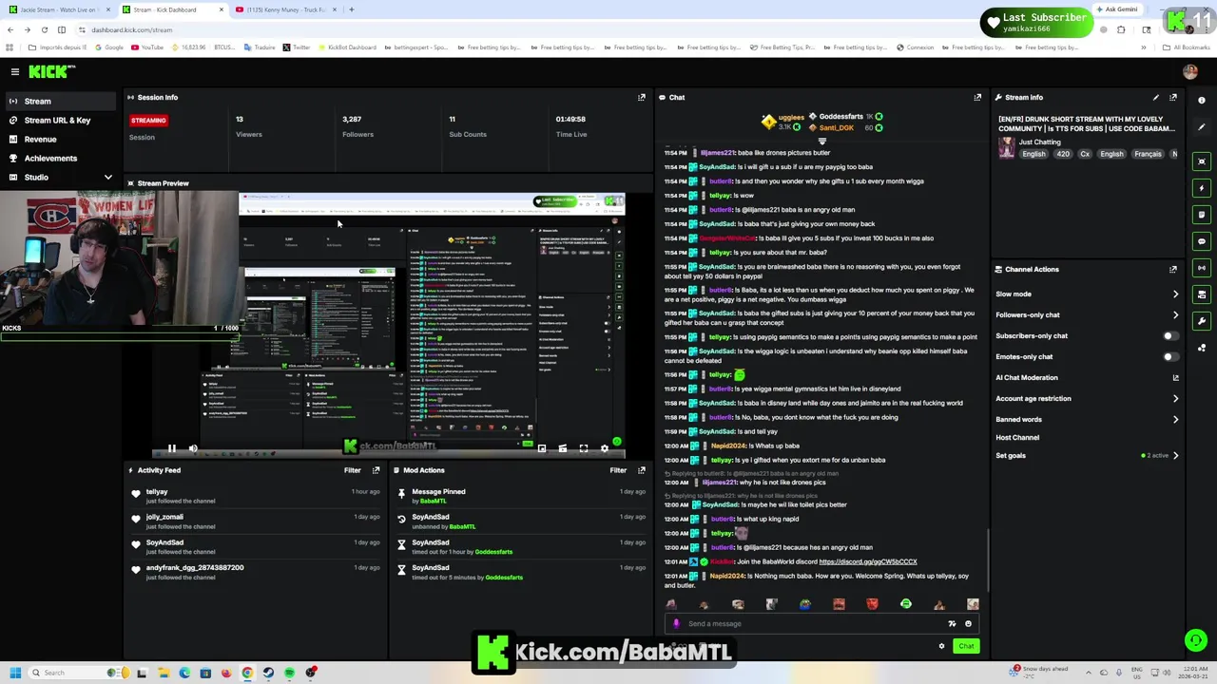Pop out the Stream info panel
Screen dimensions: 1217x684
(x=1173, y=97)
